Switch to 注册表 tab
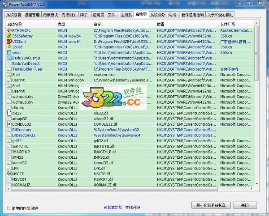The image size is (269, 216). [126, 15]
